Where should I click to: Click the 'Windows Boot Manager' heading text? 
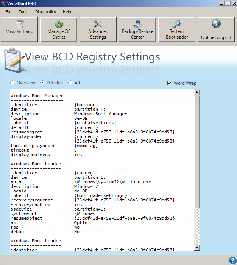coord(37,96)
